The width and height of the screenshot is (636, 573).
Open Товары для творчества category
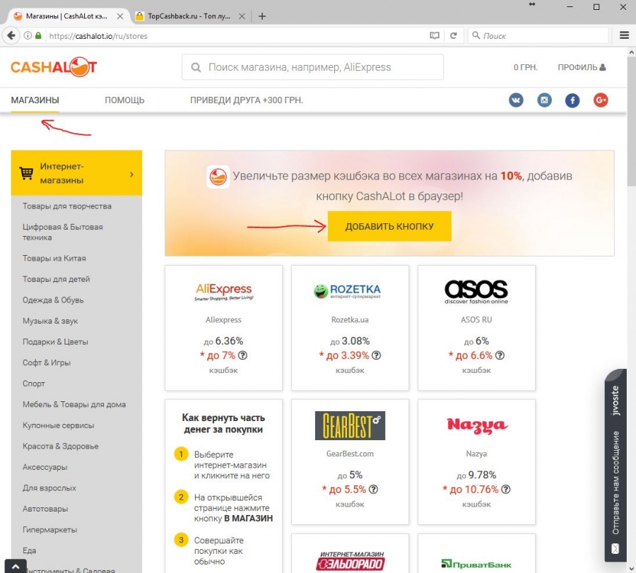(x=67, y=206)
